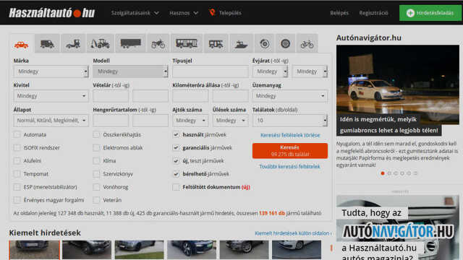Image resolution: width=463 pixels, height=260 pixels.
Task: Select the tire and wheel category icon
Action: click(x=285, y=44)
